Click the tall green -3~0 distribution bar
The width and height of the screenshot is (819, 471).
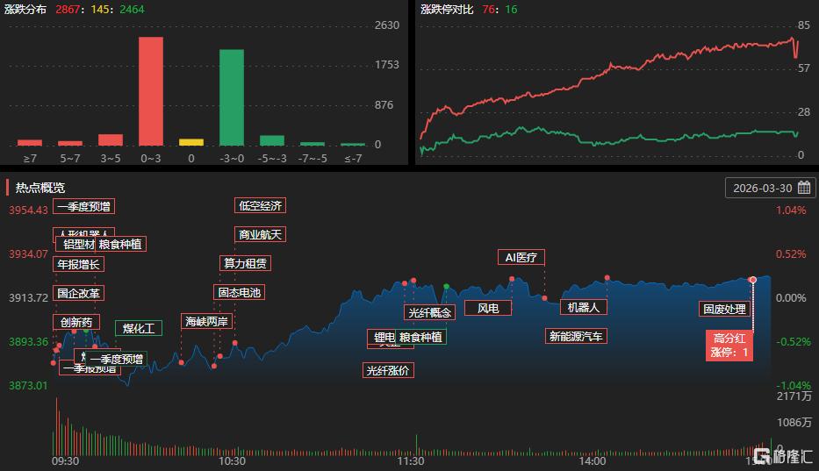click(232, 97)
